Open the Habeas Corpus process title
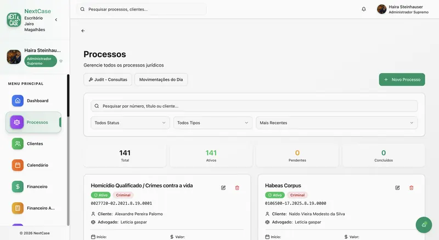The image size is (439, 240). (x=283, y=186)
